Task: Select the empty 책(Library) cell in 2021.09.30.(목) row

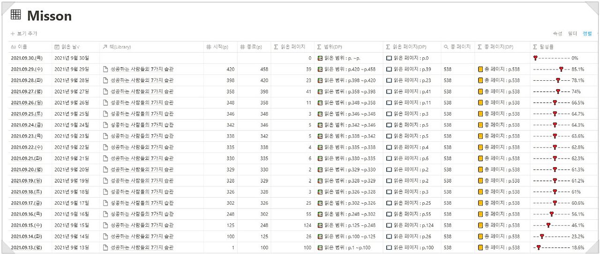Action: (151, 58)
